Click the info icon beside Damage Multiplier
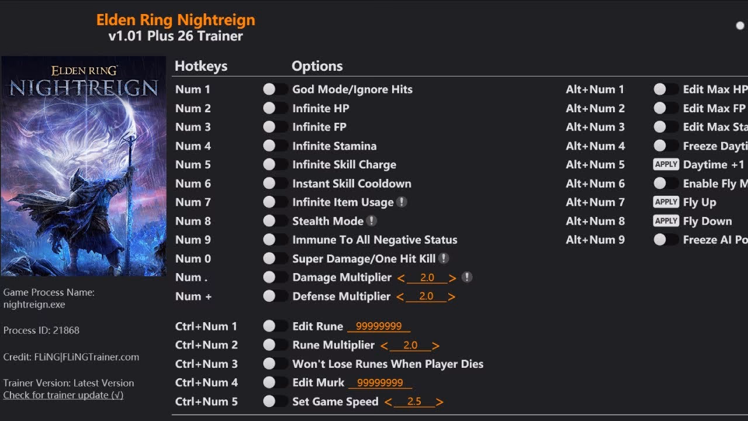This screenshot has height=421, width=748. [x=466, y=277]
